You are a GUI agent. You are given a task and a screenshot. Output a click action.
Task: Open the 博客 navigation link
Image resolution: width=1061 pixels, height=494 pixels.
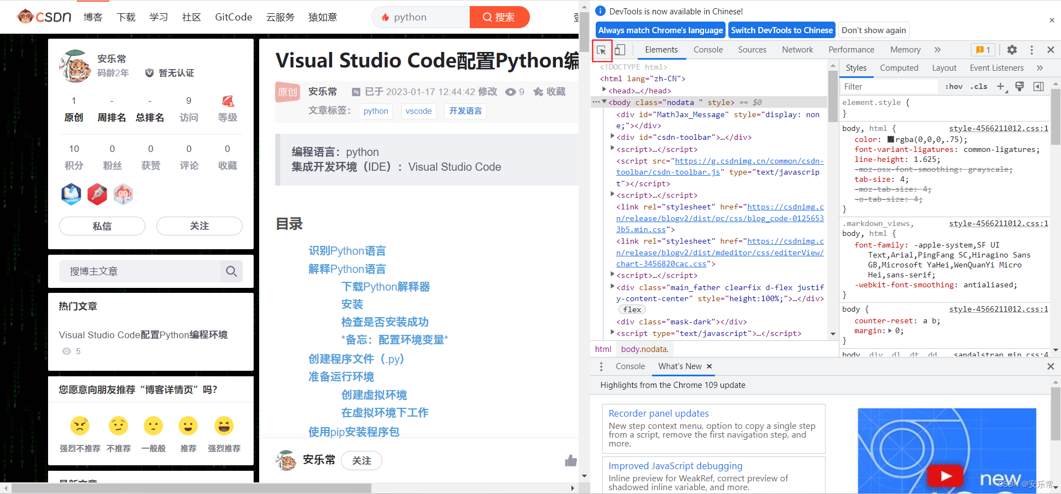click(x=93, y=17)
